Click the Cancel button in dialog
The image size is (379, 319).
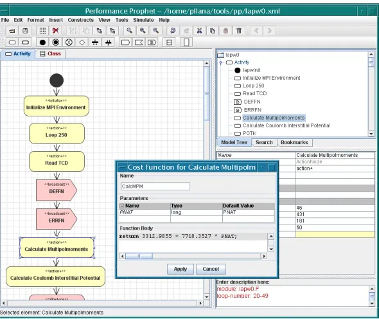click(211, 269)
